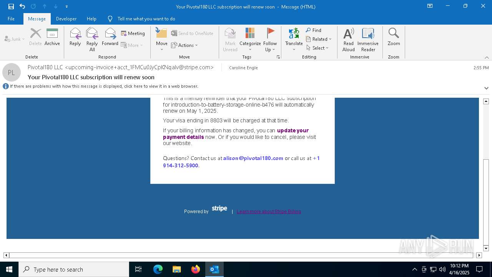
Task: Collapse the ribbon with the chevron
Action: 487,57
